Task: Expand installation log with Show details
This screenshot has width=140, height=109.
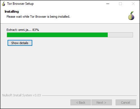Action: [x=20, y=43]
